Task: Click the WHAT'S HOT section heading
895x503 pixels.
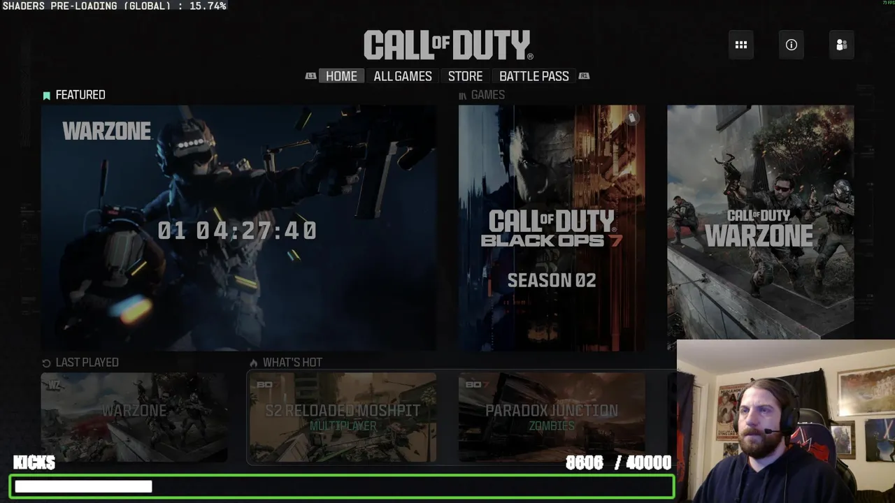Action: coord(292,363)
